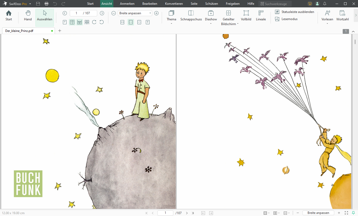Open the page layout dropdown in status bar
Viewport: 358px width, 216px height.
click(276, 213)
